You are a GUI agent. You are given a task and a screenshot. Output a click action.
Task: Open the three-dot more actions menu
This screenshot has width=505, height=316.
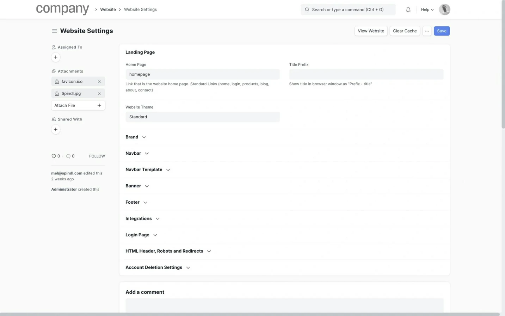point(427,31)
